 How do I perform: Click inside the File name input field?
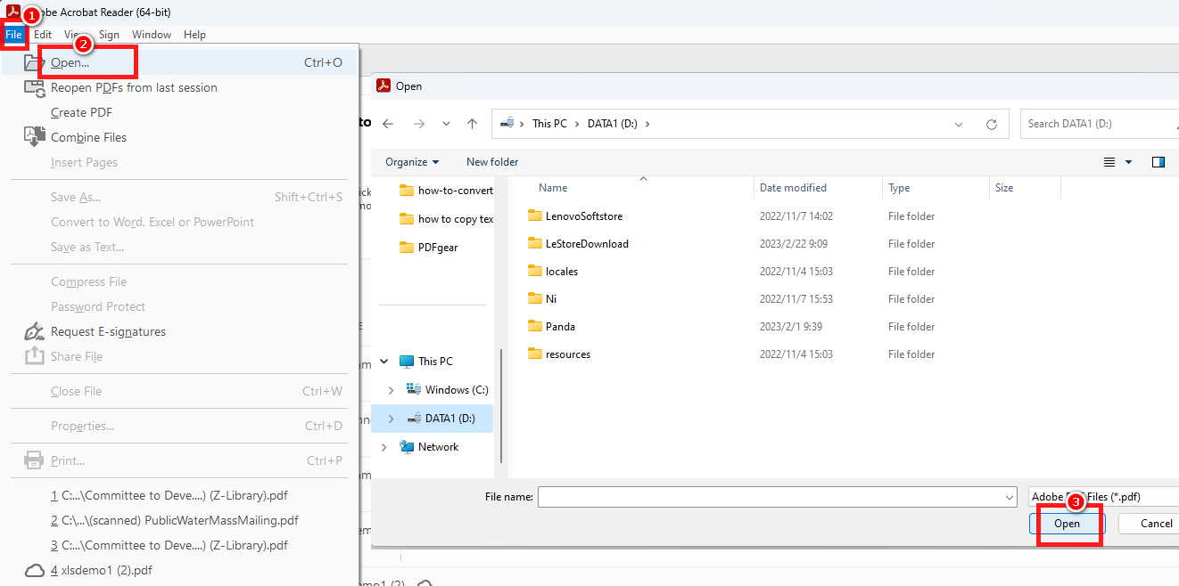tap(776, 496)
